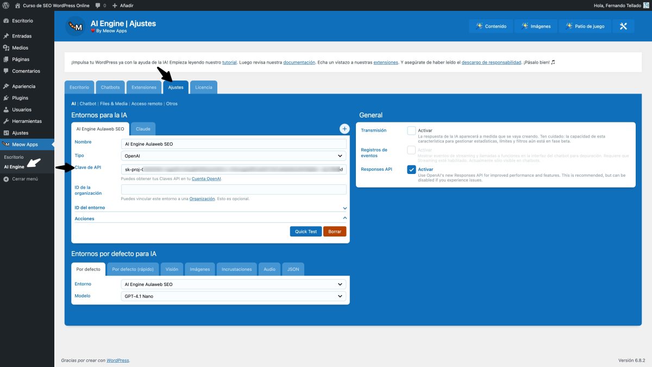Open the Meow Apps sidebar menu
The height and width of the screenshot is (367, 652).
click(26, 144)
